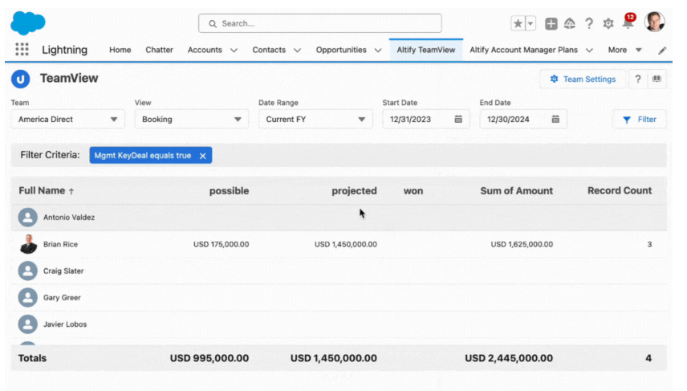Click Brian Rice possible USD 175,000.00
The image size is (687, 391).
click(222, 244)
